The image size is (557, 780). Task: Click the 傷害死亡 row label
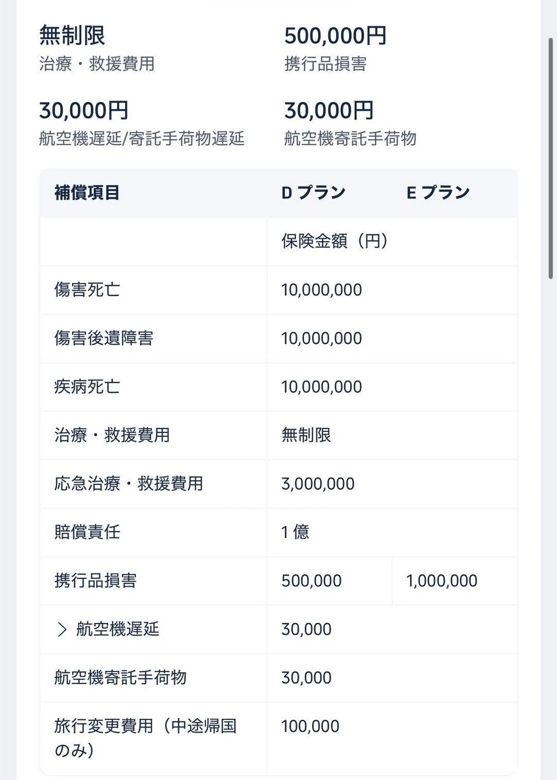[87, 290]
